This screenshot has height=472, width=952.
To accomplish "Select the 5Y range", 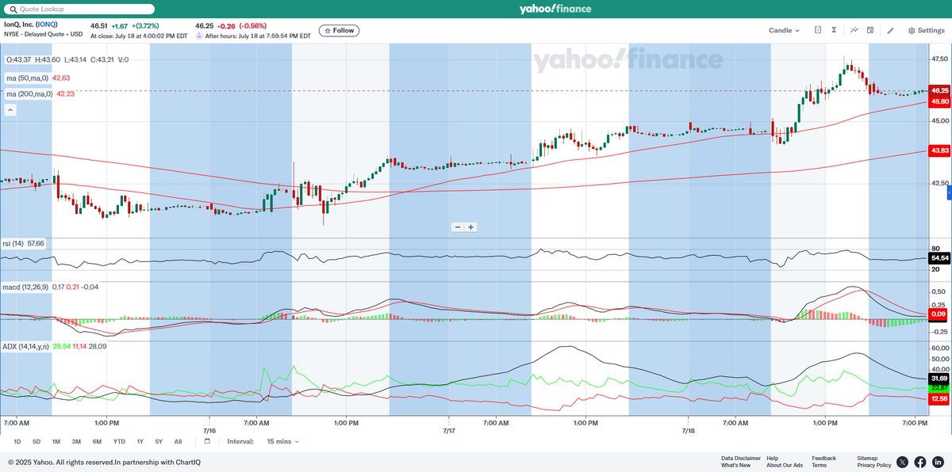I will click(x=159, y=441).
